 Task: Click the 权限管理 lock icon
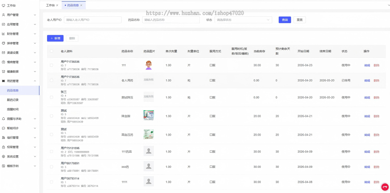pos(4,147)
